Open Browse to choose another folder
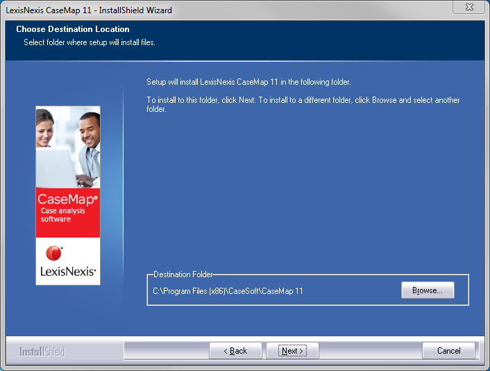The image size is (490, 371). pos(428,290)
